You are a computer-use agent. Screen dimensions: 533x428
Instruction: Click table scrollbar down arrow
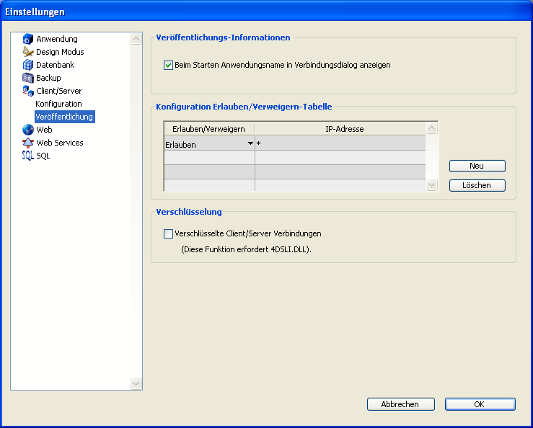(x=432, y=185)
